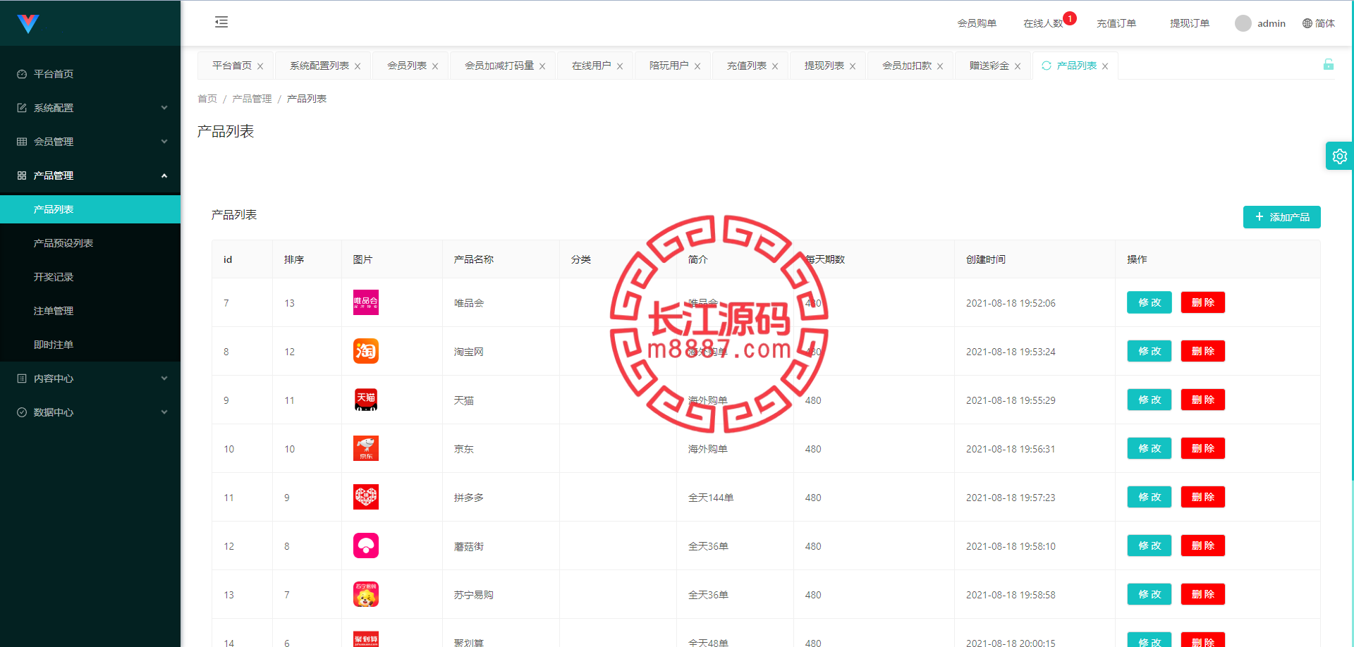Viewport: 1354px width, 647px height.
Task: Click 修改 for 蘑菇街 row
Action: [1149, 546]
